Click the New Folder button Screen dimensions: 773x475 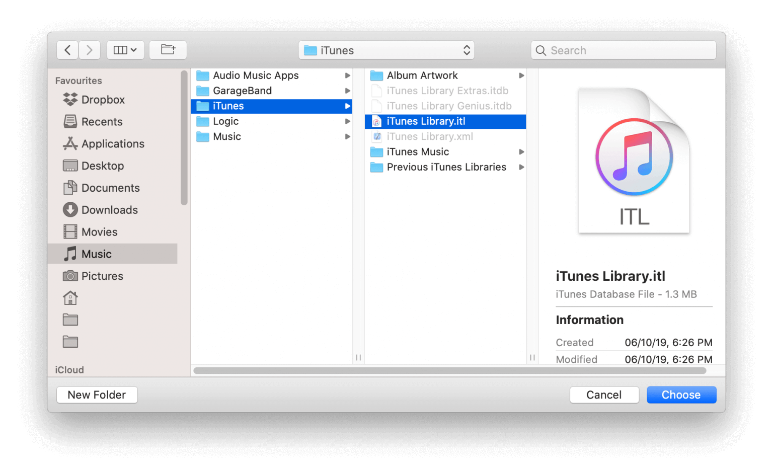pos(97,395)
